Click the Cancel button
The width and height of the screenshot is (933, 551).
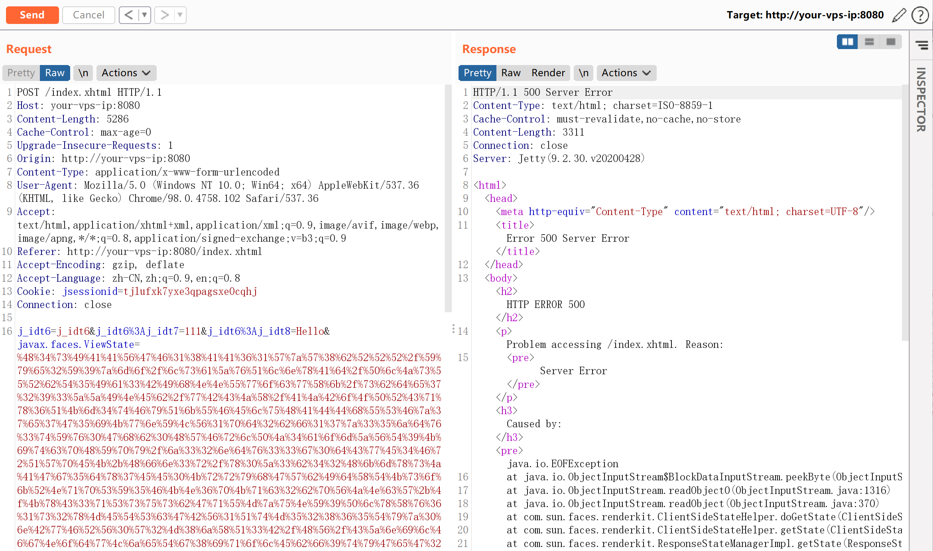tap(89, 15)
